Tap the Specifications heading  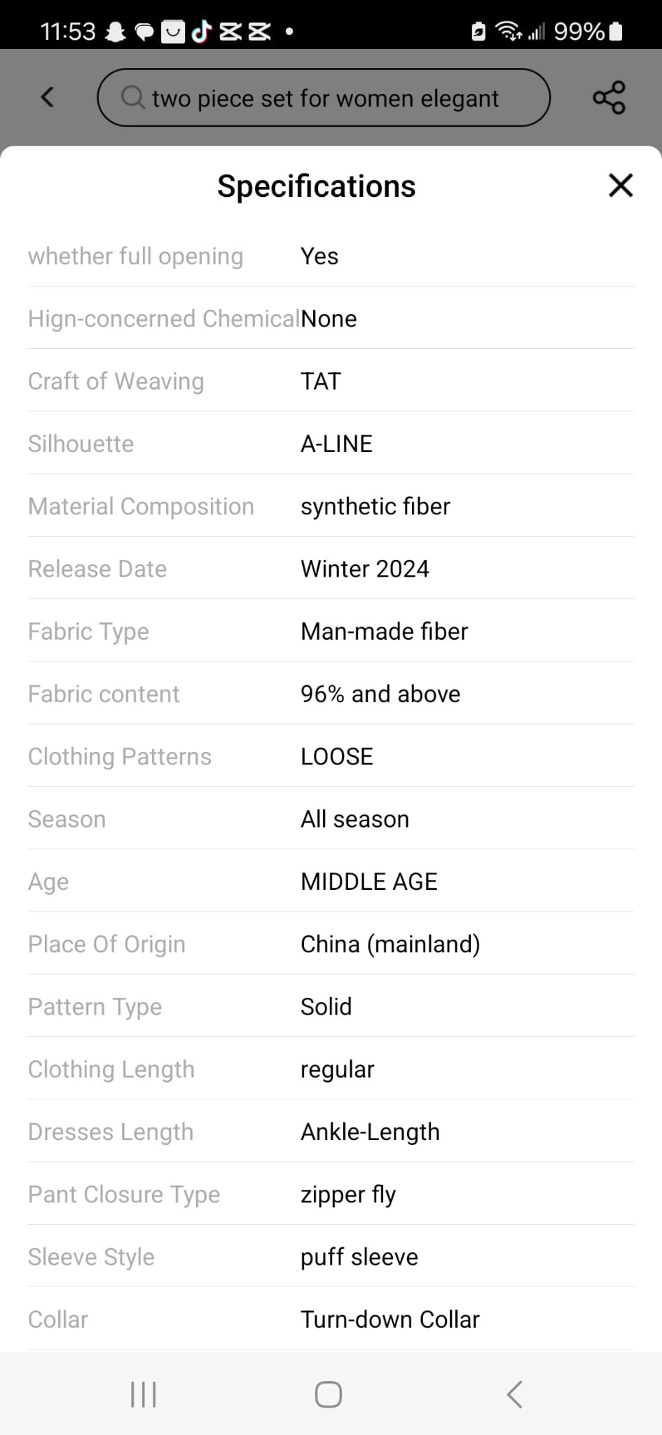click(x=317, y=186)
